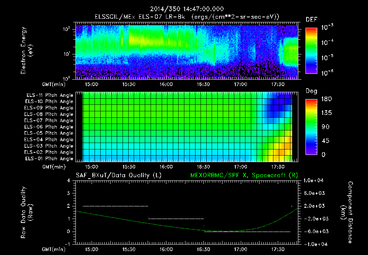
Task: Select the 15:00 tick under the data quality plot
Action: (x=92, y=249)
